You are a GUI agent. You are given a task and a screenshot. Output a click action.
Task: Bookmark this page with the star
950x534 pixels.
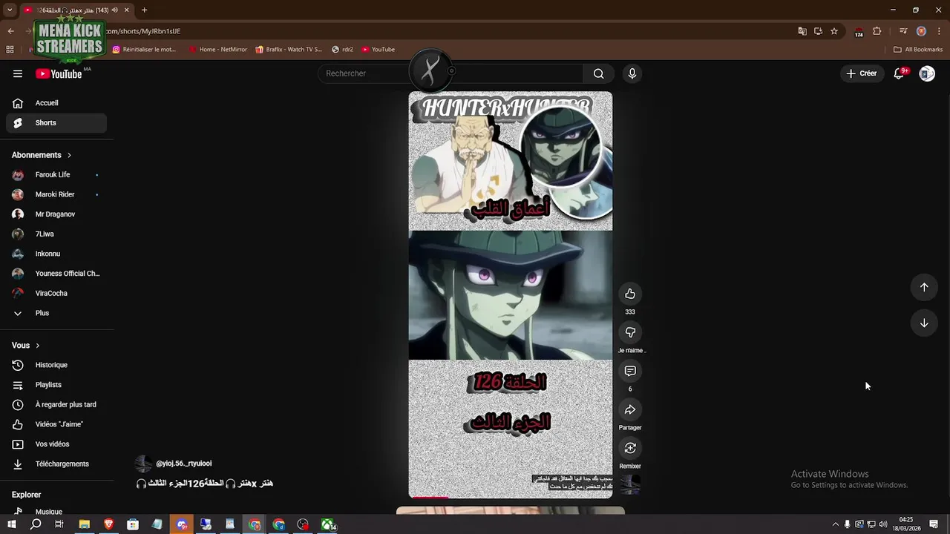[x=834, y=31]
